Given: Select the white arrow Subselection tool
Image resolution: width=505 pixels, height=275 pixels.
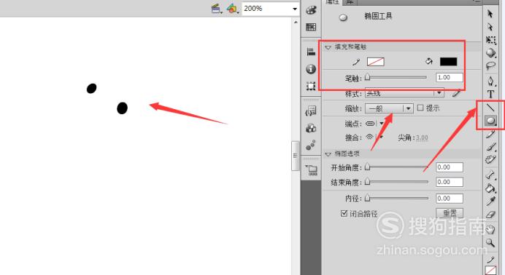Looking at the screenshot, I should (x=490, y=27).
